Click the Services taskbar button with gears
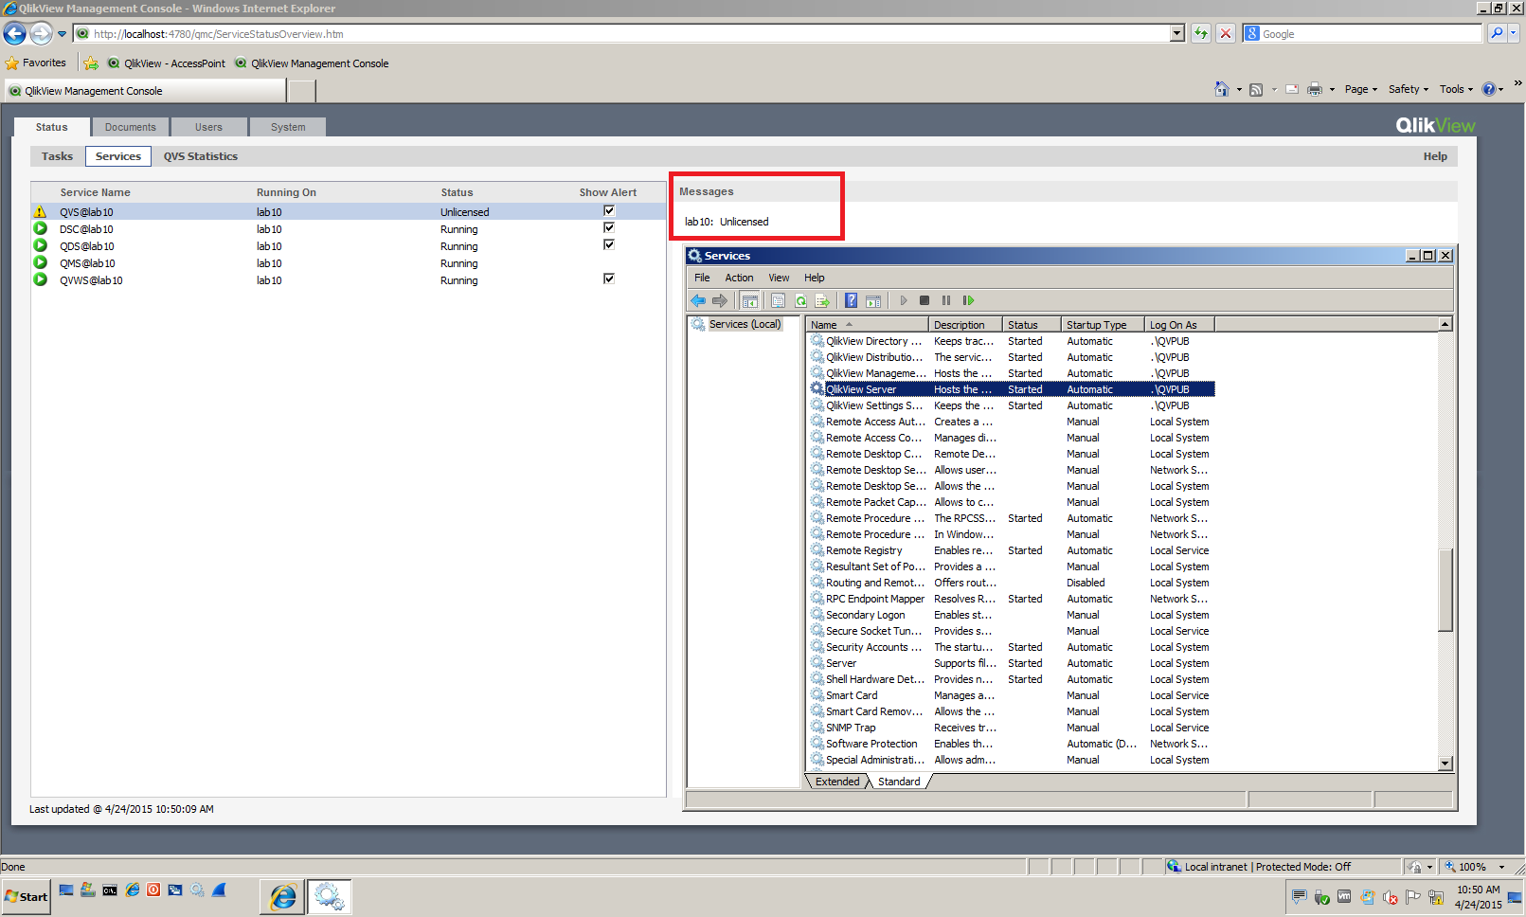1526x917 pixels. [329, 896]
